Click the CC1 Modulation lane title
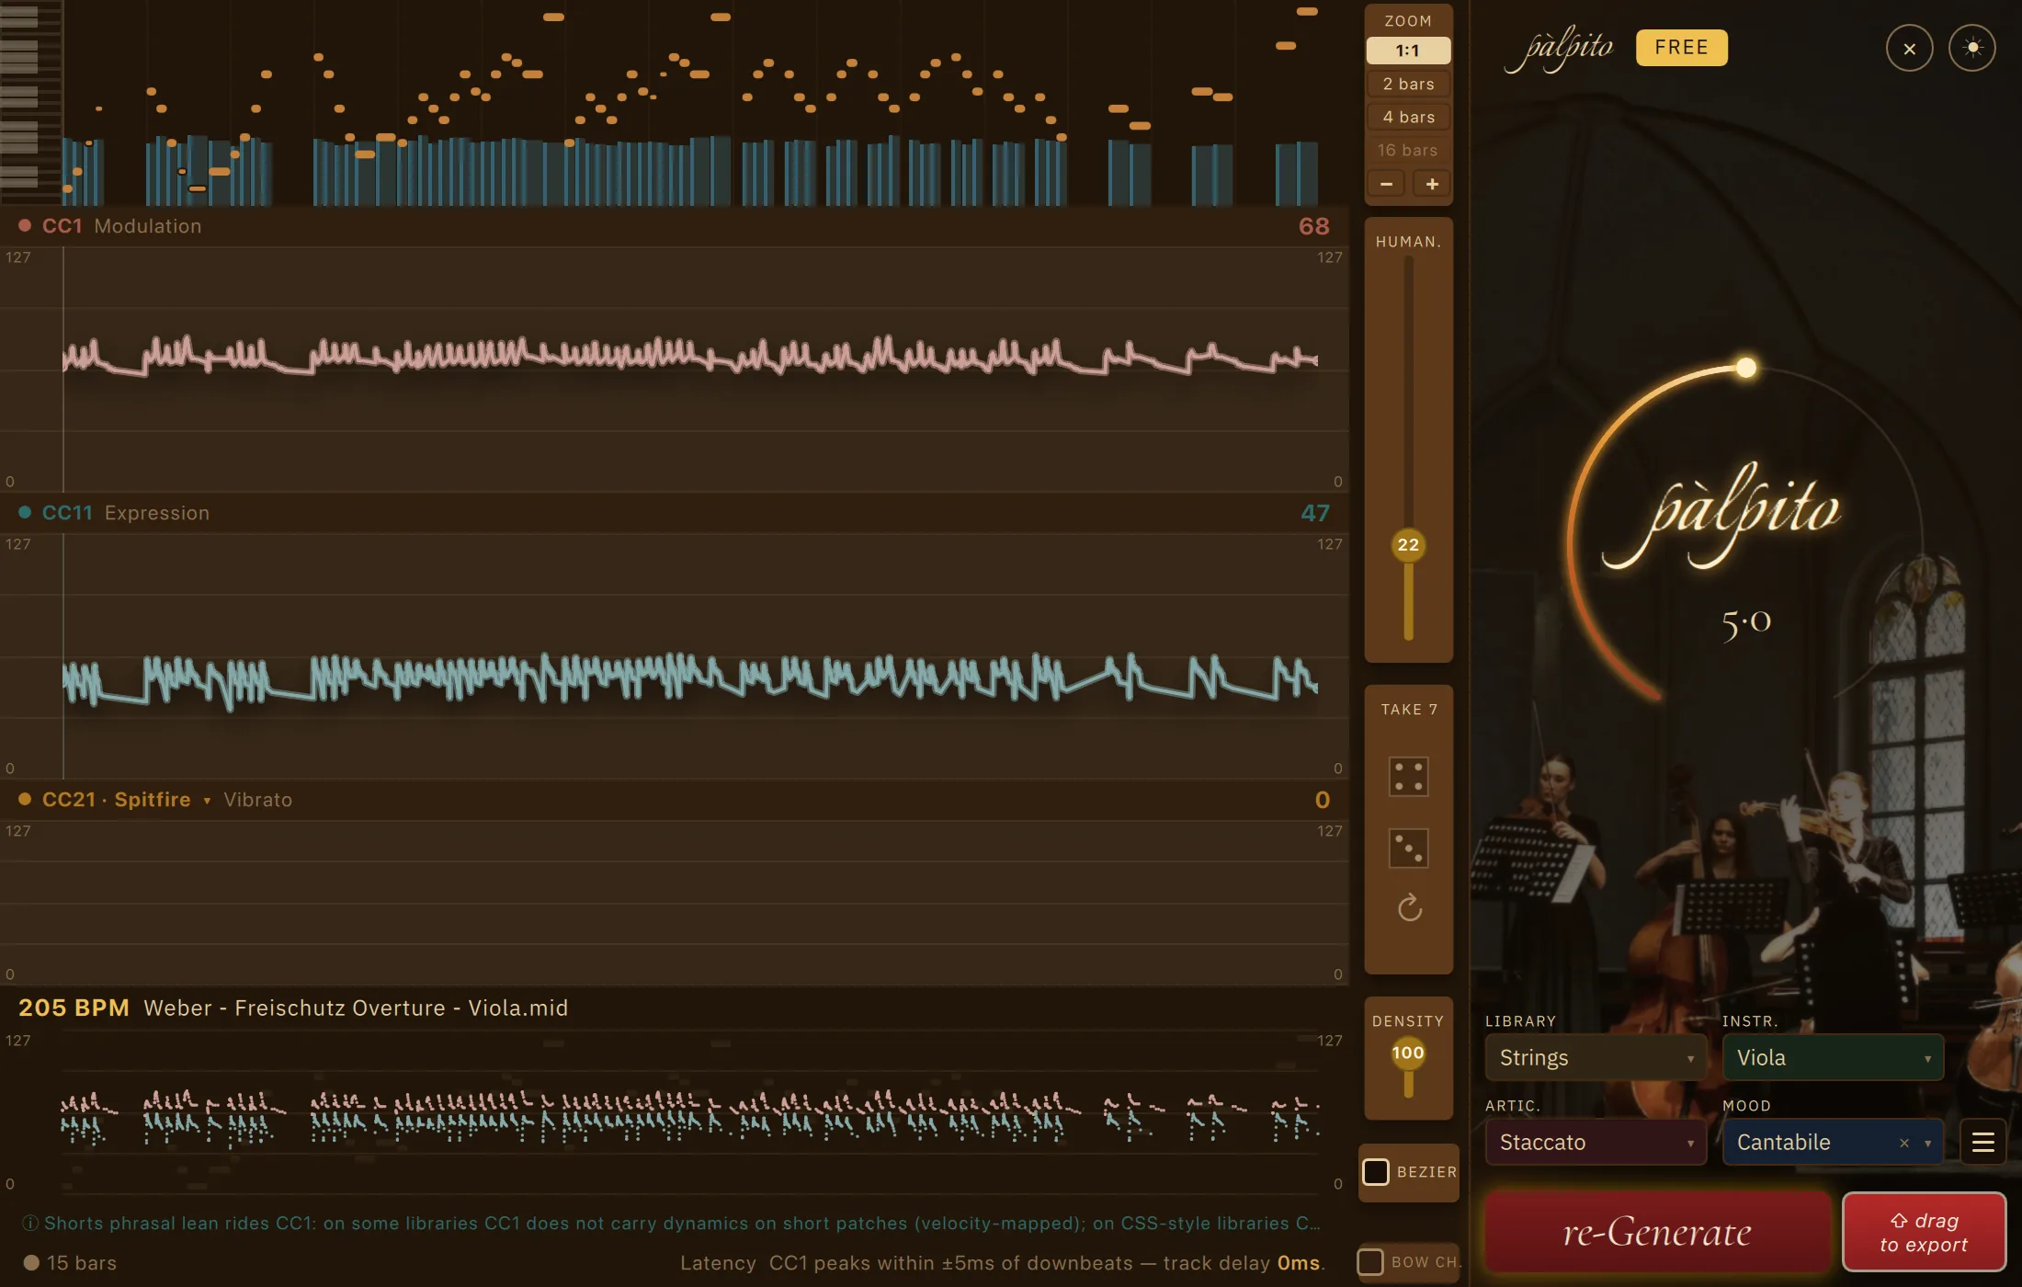 coord(121,226)
